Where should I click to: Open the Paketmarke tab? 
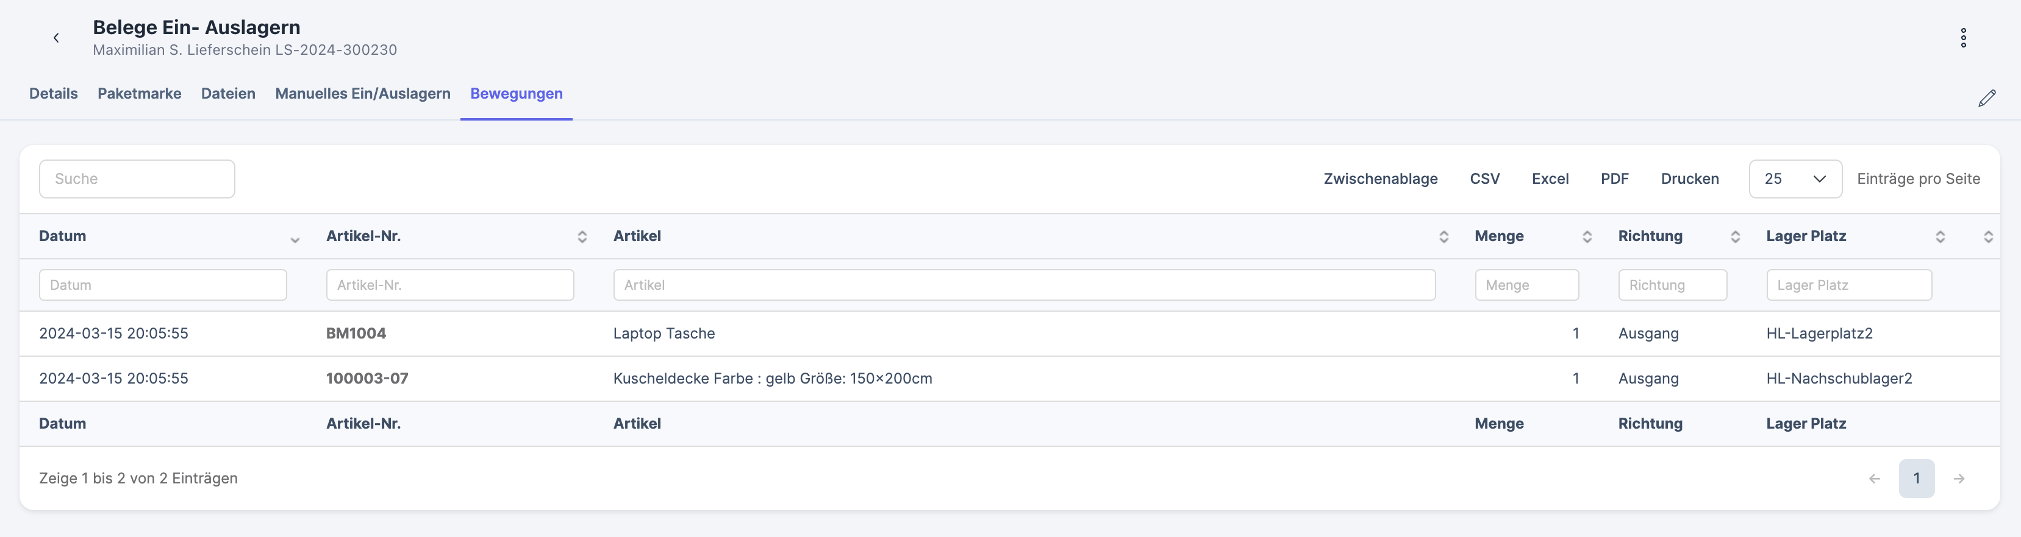point(139,94)
